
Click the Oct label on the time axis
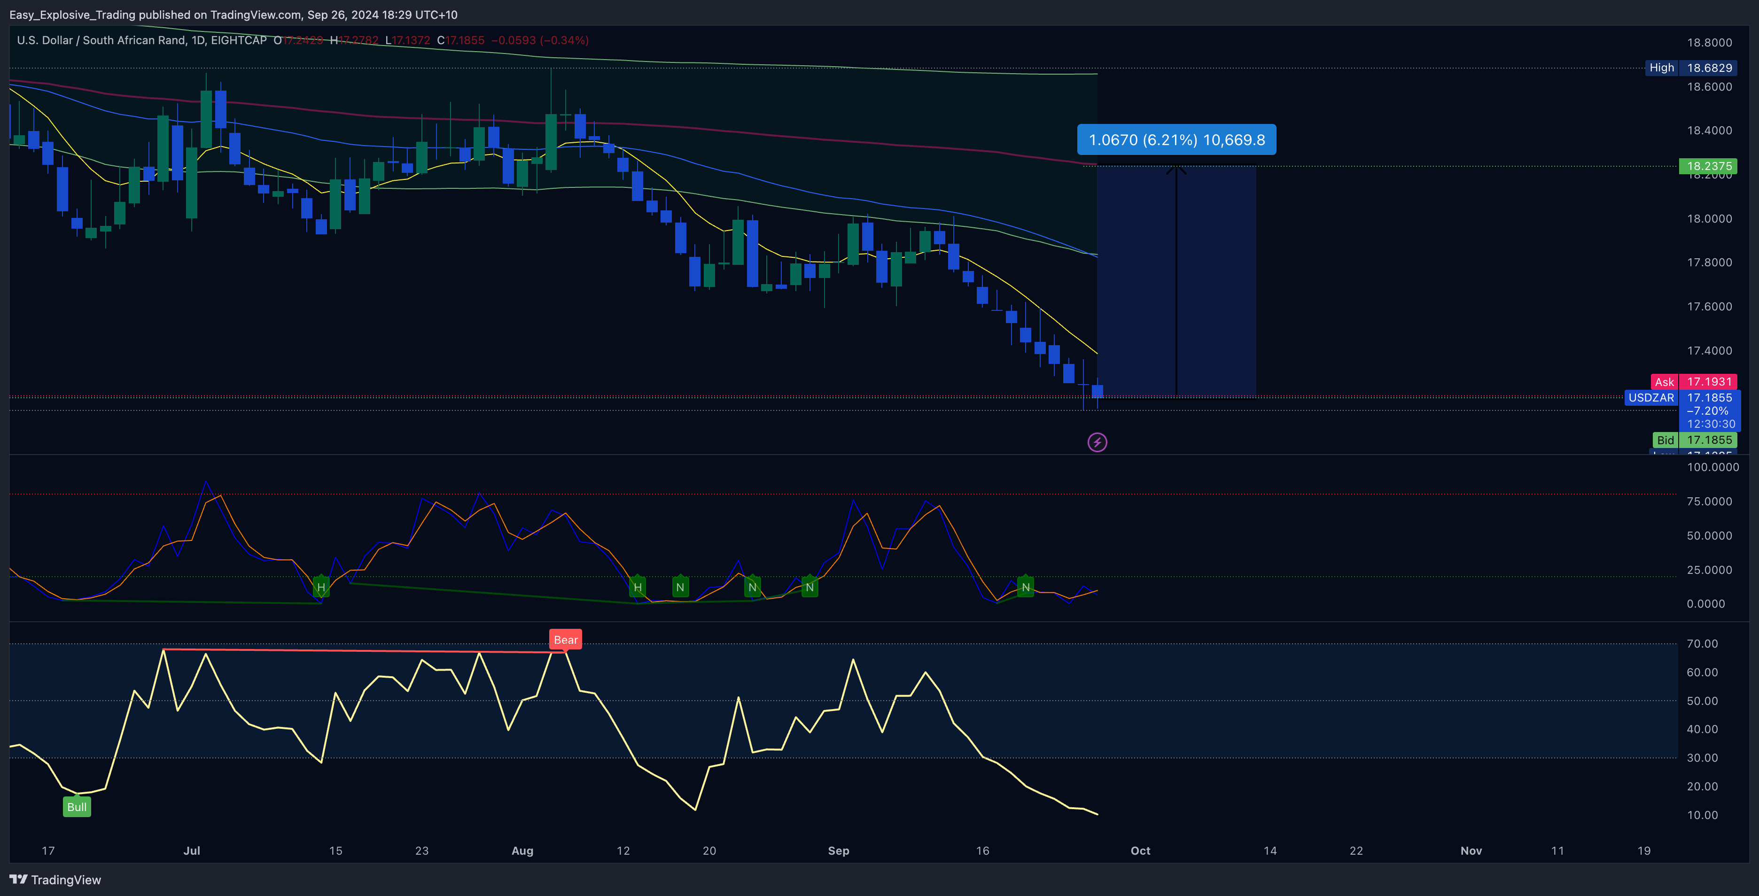[1140, 850]
